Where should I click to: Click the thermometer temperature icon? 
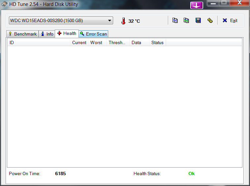point(123,21)
